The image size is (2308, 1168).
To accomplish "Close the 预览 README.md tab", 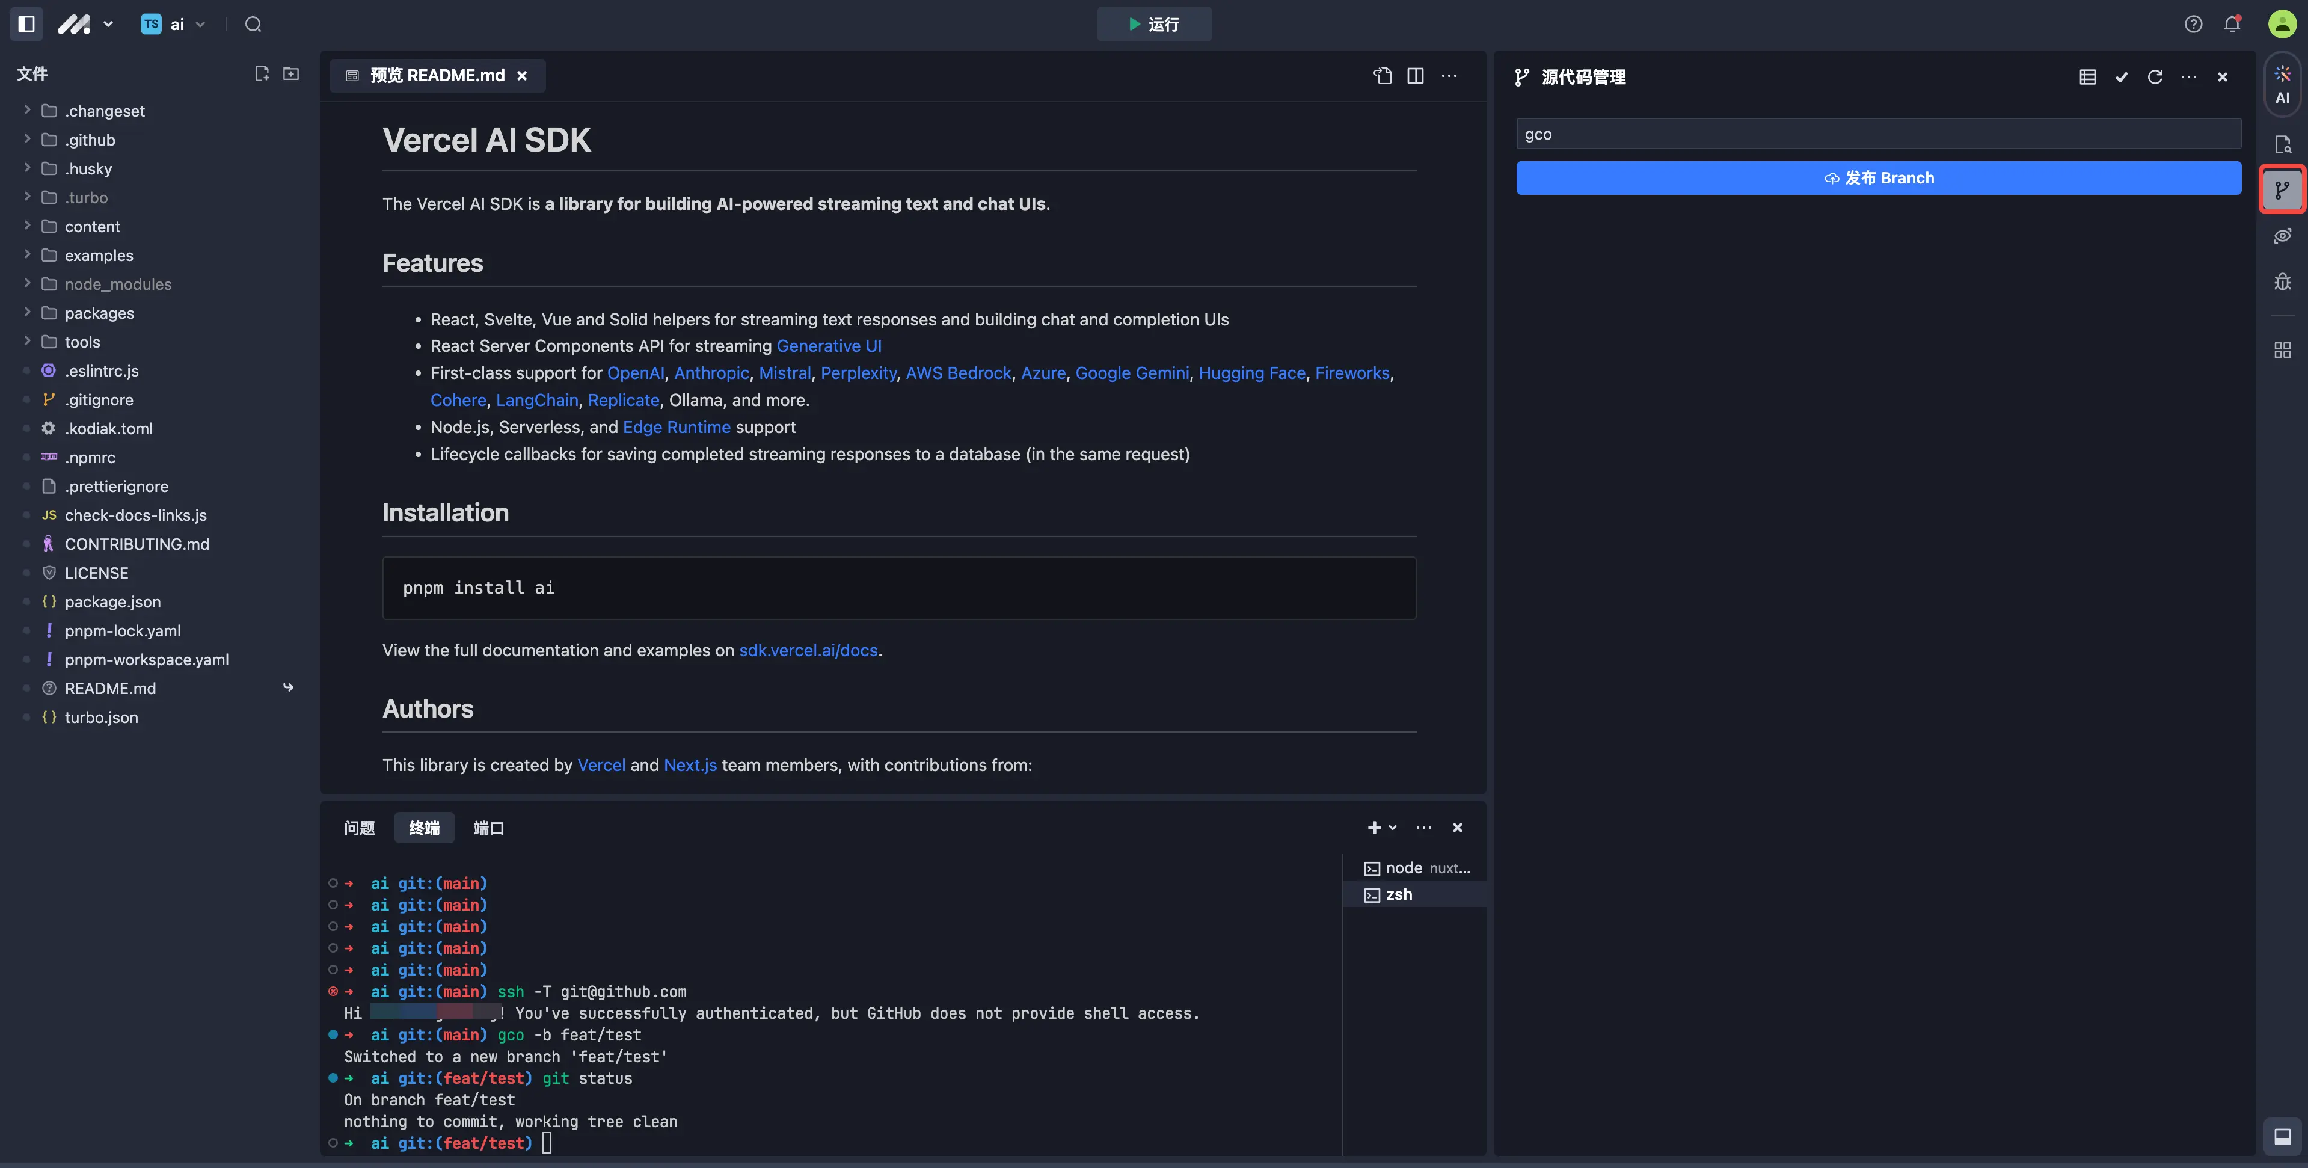I will (523, 76).
